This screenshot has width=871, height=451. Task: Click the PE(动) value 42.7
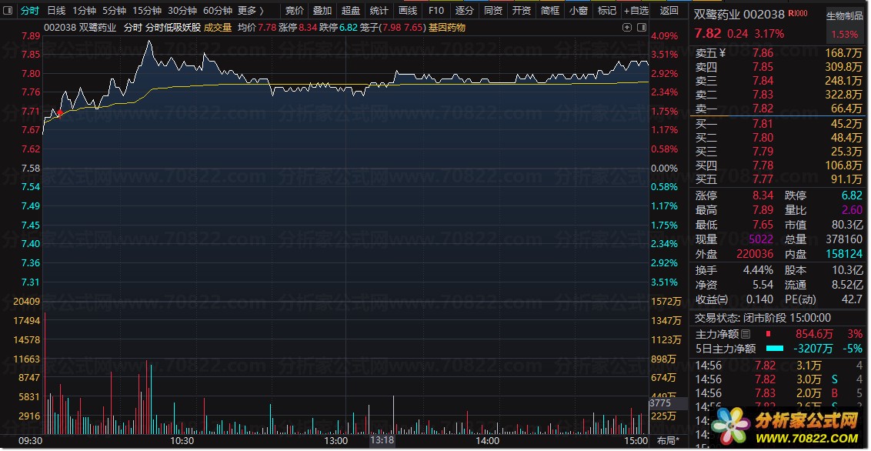point(853,299)
